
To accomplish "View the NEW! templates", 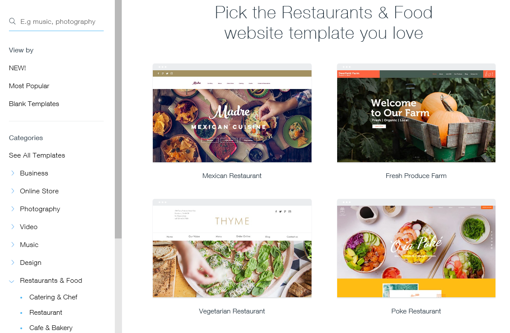I will click(x=17, y=68).
